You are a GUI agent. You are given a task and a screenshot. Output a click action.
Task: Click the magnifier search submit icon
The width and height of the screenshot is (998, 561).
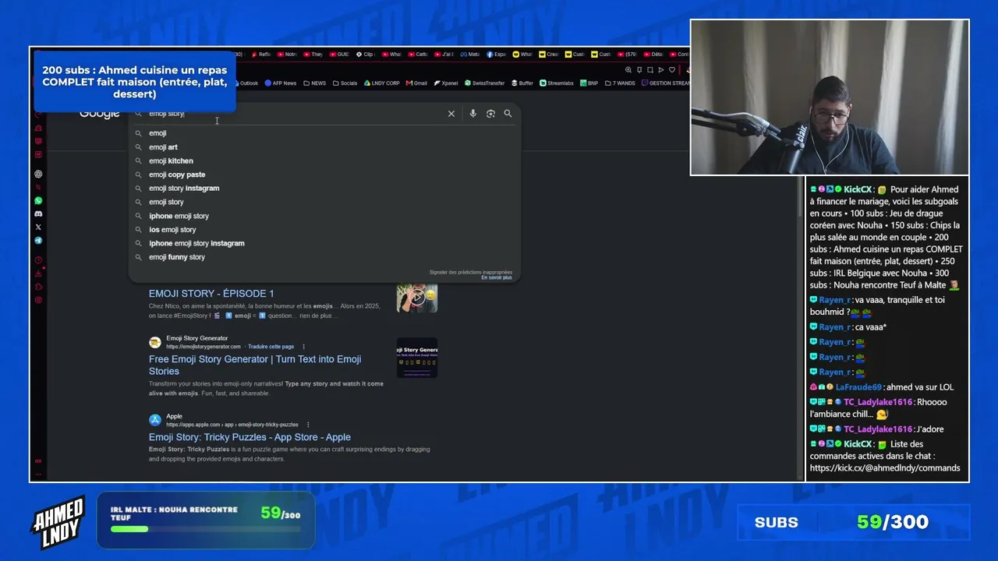point(508,114)
